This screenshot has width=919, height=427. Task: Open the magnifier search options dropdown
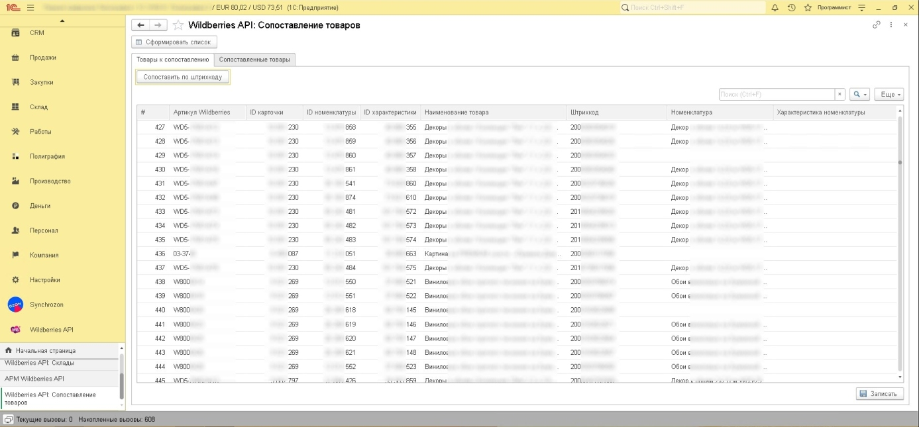(x=860, y=95)
